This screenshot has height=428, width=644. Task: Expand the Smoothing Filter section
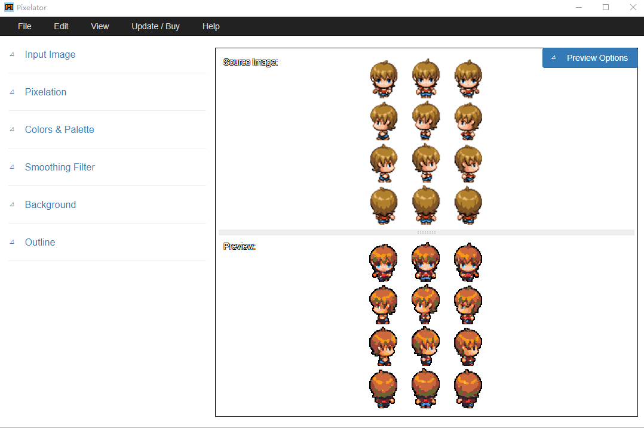[x=60, y=167]
